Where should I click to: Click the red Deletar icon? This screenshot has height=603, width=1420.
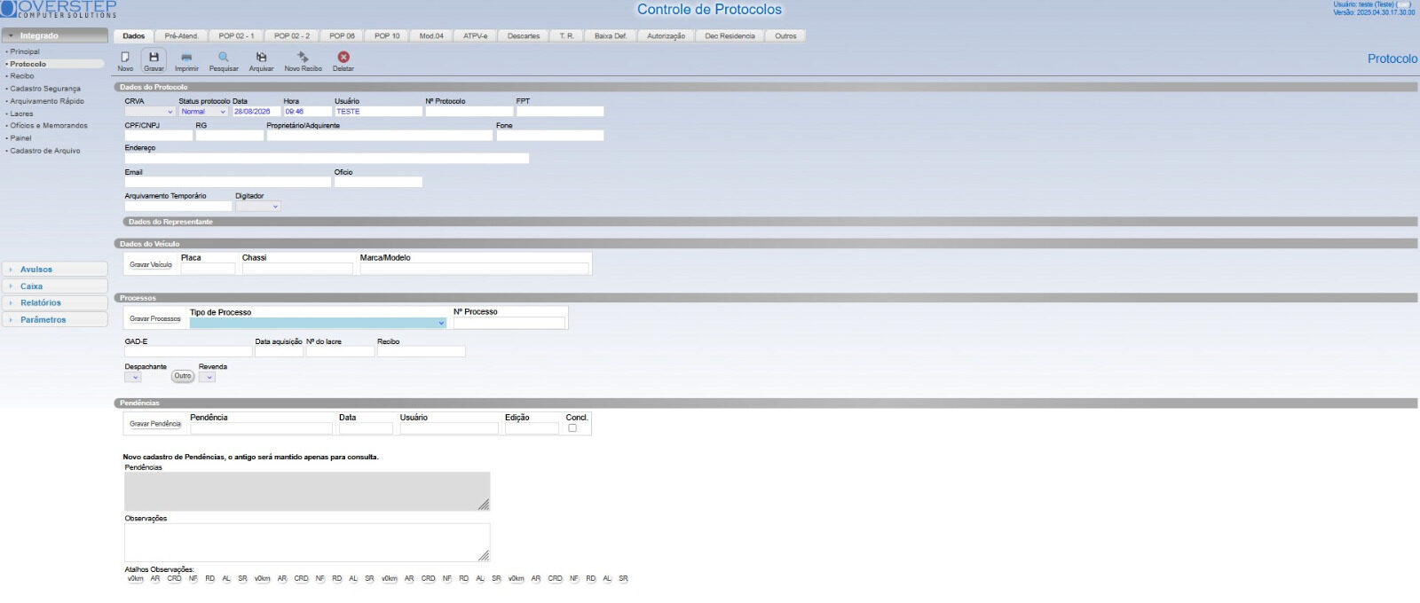(343, 60)
